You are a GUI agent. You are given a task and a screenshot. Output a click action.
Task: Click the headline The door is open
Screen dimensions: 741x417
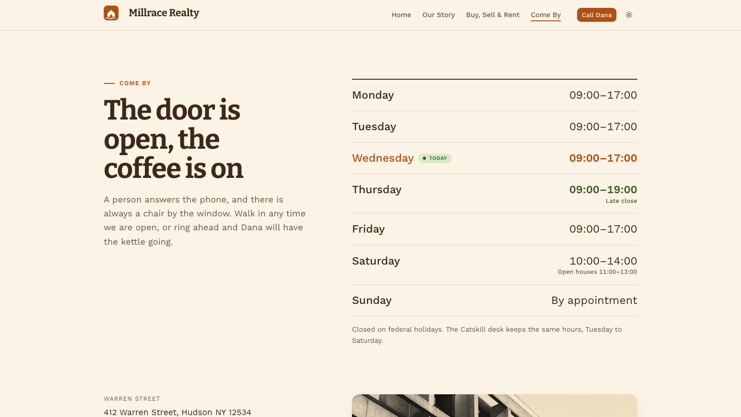(174, 139)
